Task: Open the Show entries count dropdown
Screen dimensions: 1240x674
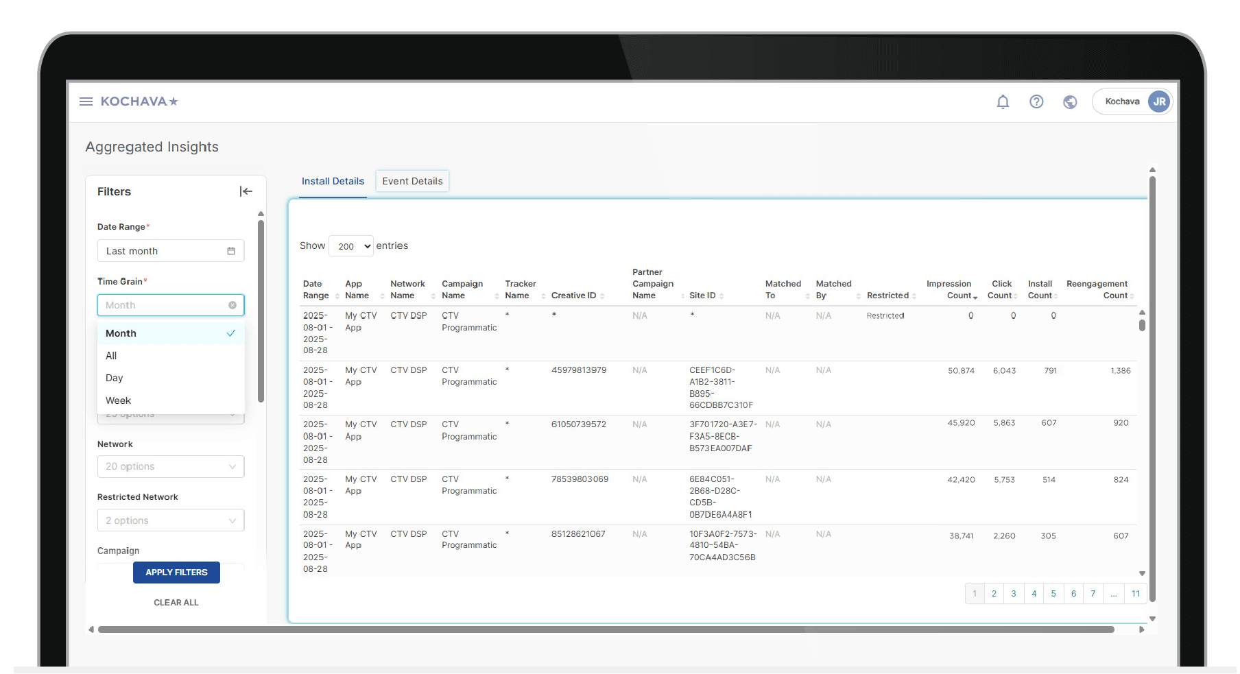Action: pos(351,246)
